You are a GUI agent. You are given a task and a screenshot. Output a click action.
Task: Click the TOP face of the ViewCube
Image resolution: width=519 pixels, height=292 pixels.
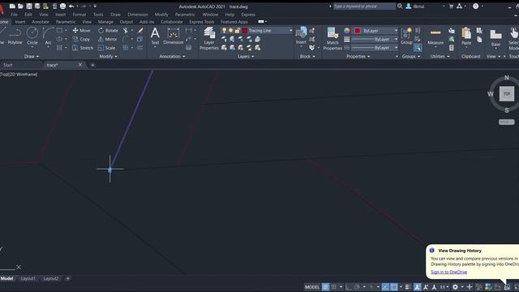tap(506, 94)
